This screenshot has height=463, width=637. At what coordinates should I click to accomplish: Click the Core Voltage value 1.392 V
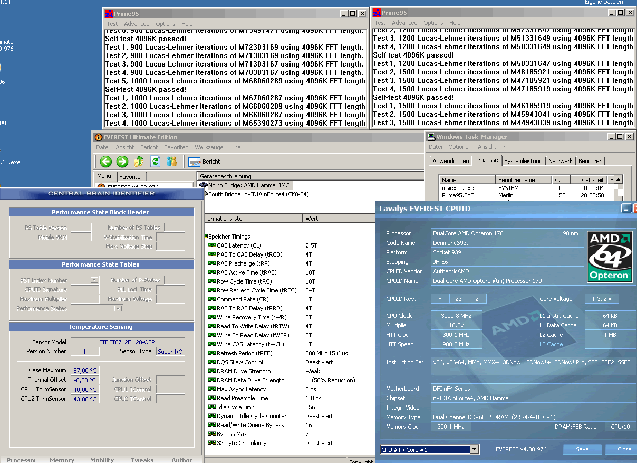602,299
